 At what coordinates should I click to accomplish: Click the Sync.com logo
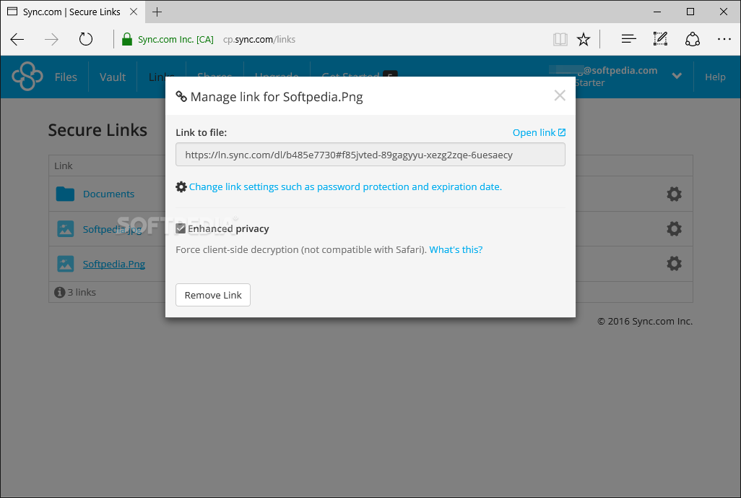coord(27,76)
